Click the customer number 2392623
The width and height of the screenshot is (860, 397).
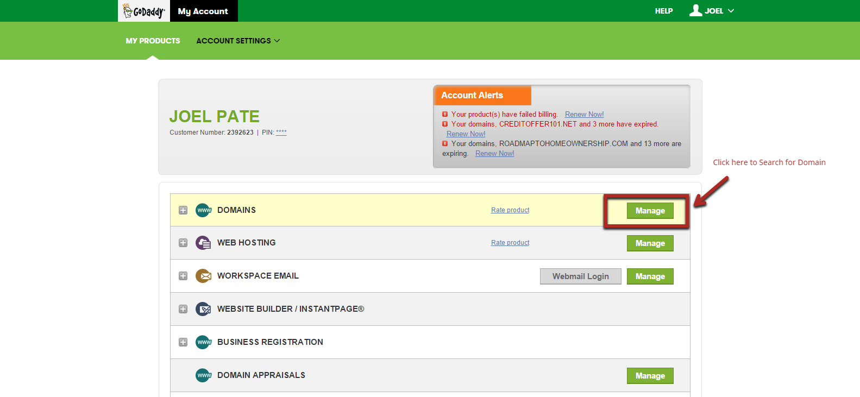240,132
